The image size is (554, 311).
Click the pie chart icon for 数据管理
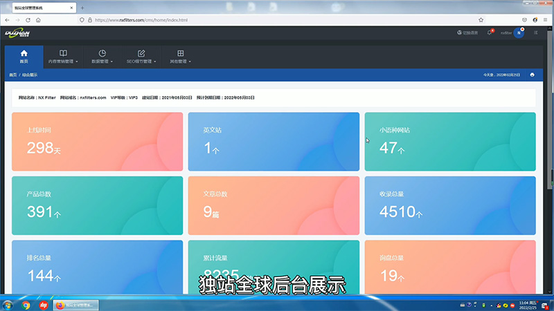(x=102, y=53)
